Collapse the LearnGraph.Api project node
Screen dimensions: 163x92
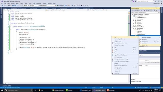[132, 16]
